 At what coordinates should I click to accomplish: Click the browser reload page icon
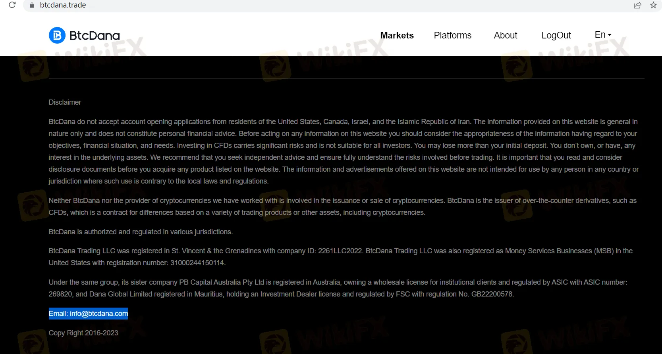coord(12,5)
